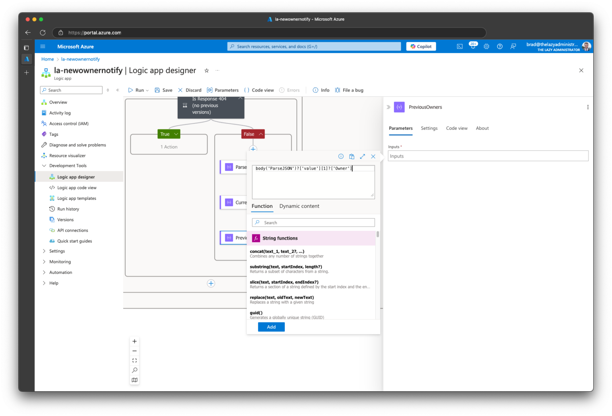Collapse the False branch
Screen dimensions: 612x416
point(261,134)
